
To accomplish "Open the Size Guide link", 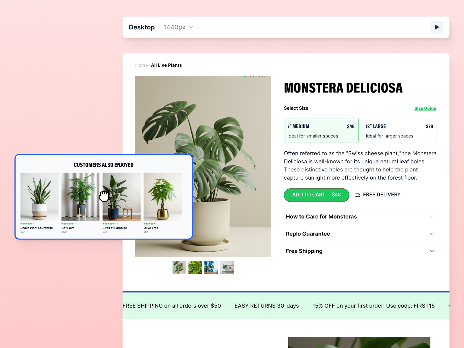I will (425, 108).
